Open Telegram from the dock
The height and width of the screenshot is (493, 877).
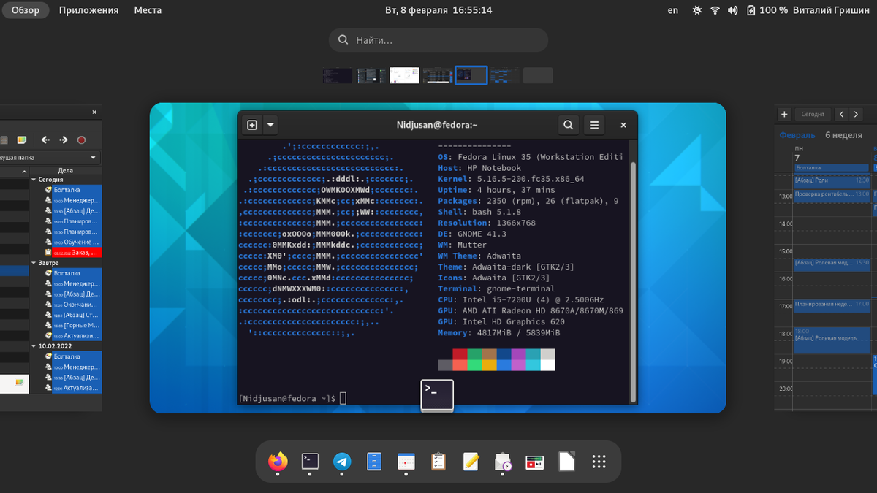point(342,461)
